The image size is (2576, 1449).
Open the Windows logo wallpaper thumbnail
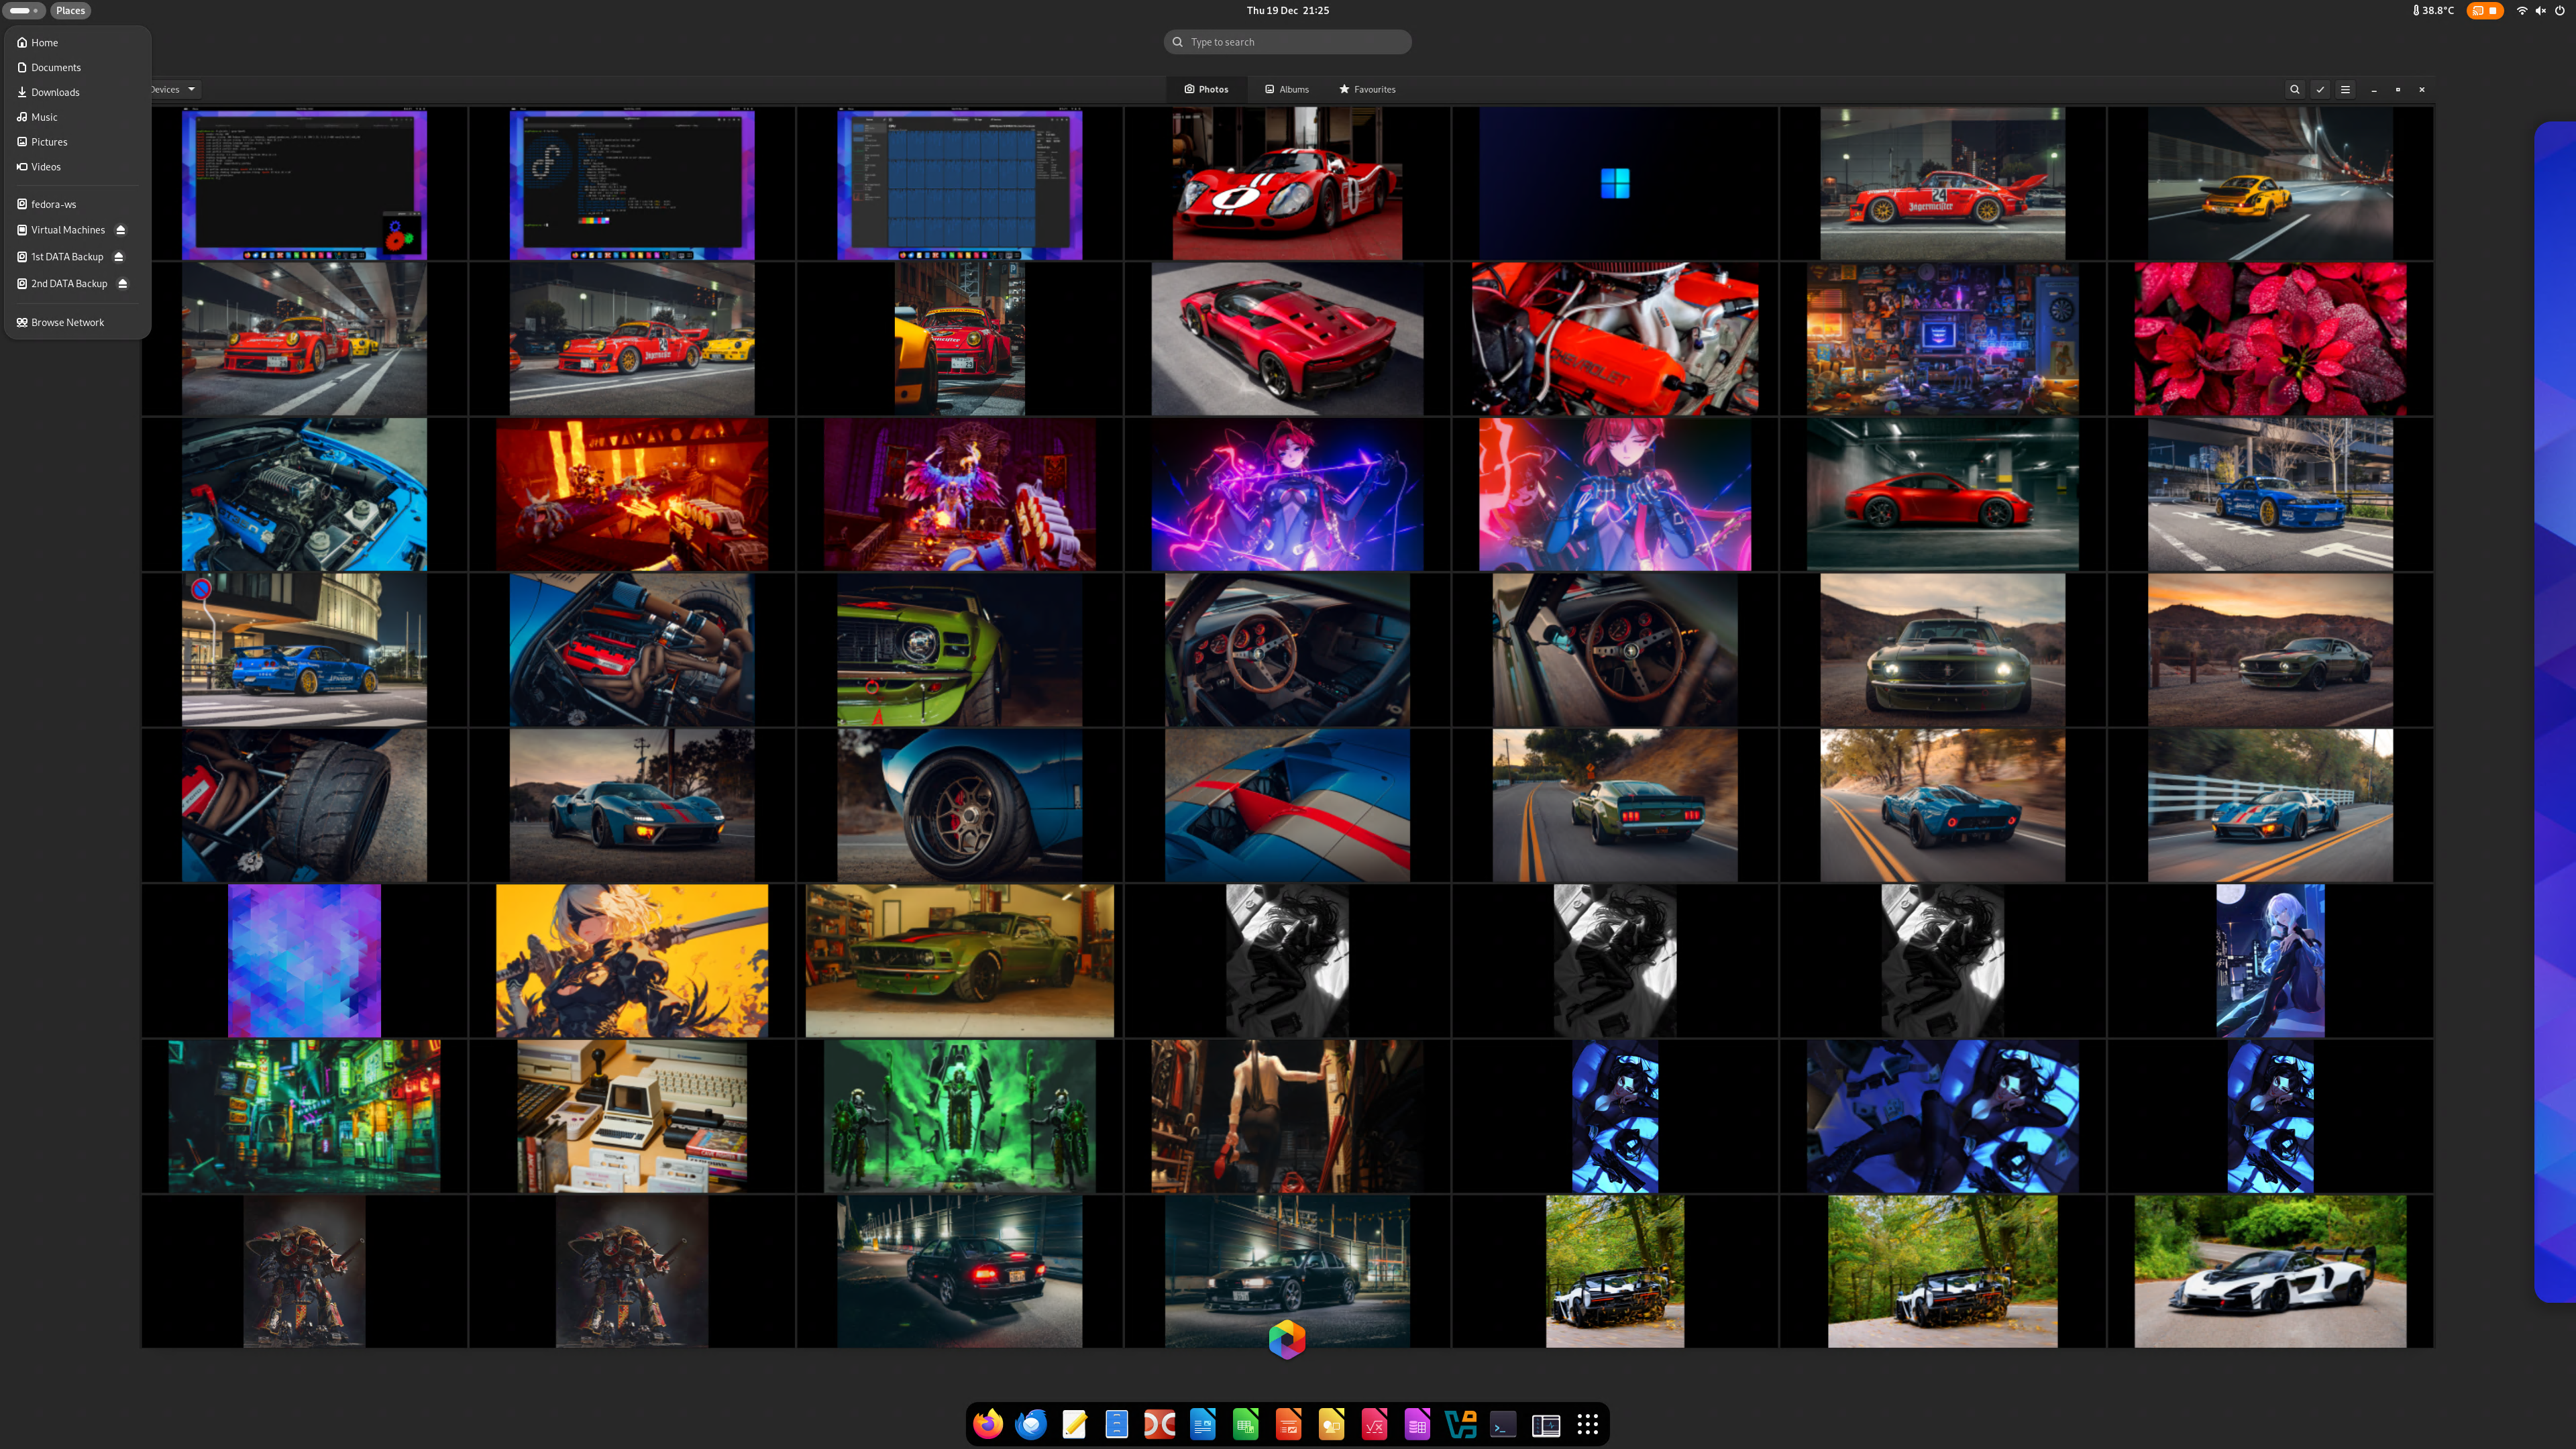pyautogui.click(x=1614, y=184)
